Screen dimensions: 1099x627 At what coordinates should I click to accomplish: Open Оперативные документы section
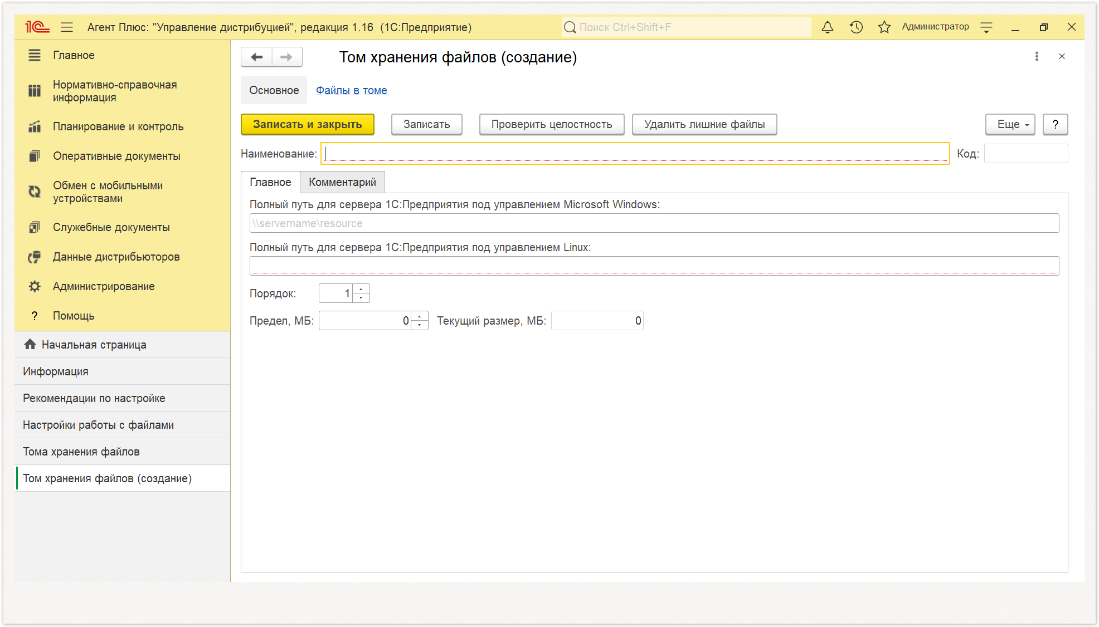click(x=116, y=156)
